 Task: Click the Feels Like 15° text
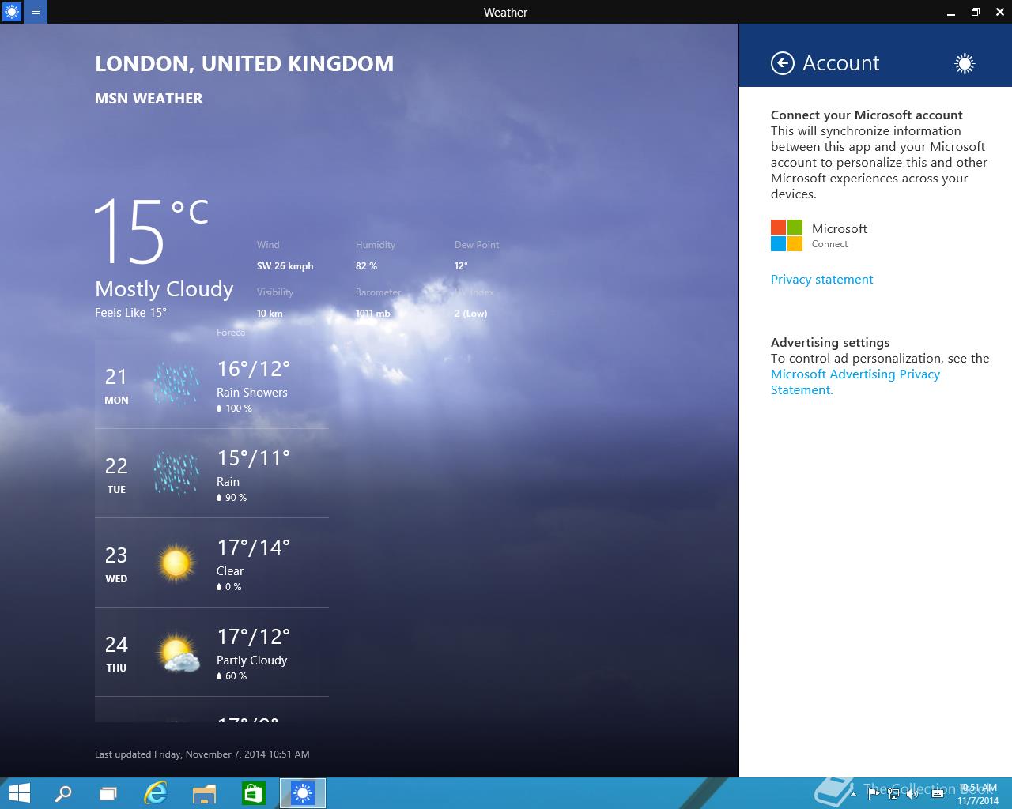tap(130, 313)
